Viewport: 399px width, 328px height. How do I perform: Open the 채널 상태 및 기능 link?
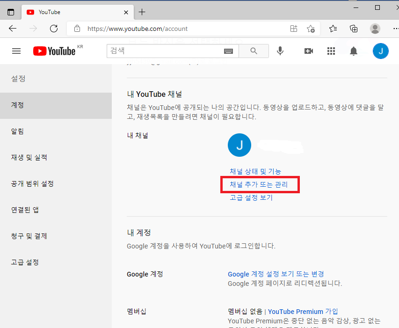pos(255,172)
